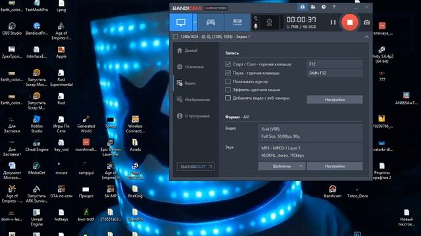421x236 pixels.
Task: Open Wireless Connecti... desktop icon
Action: 135,125
